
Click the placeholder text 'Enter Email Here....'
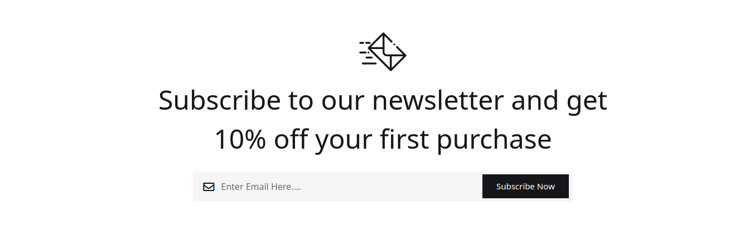[x=261, y=187]
